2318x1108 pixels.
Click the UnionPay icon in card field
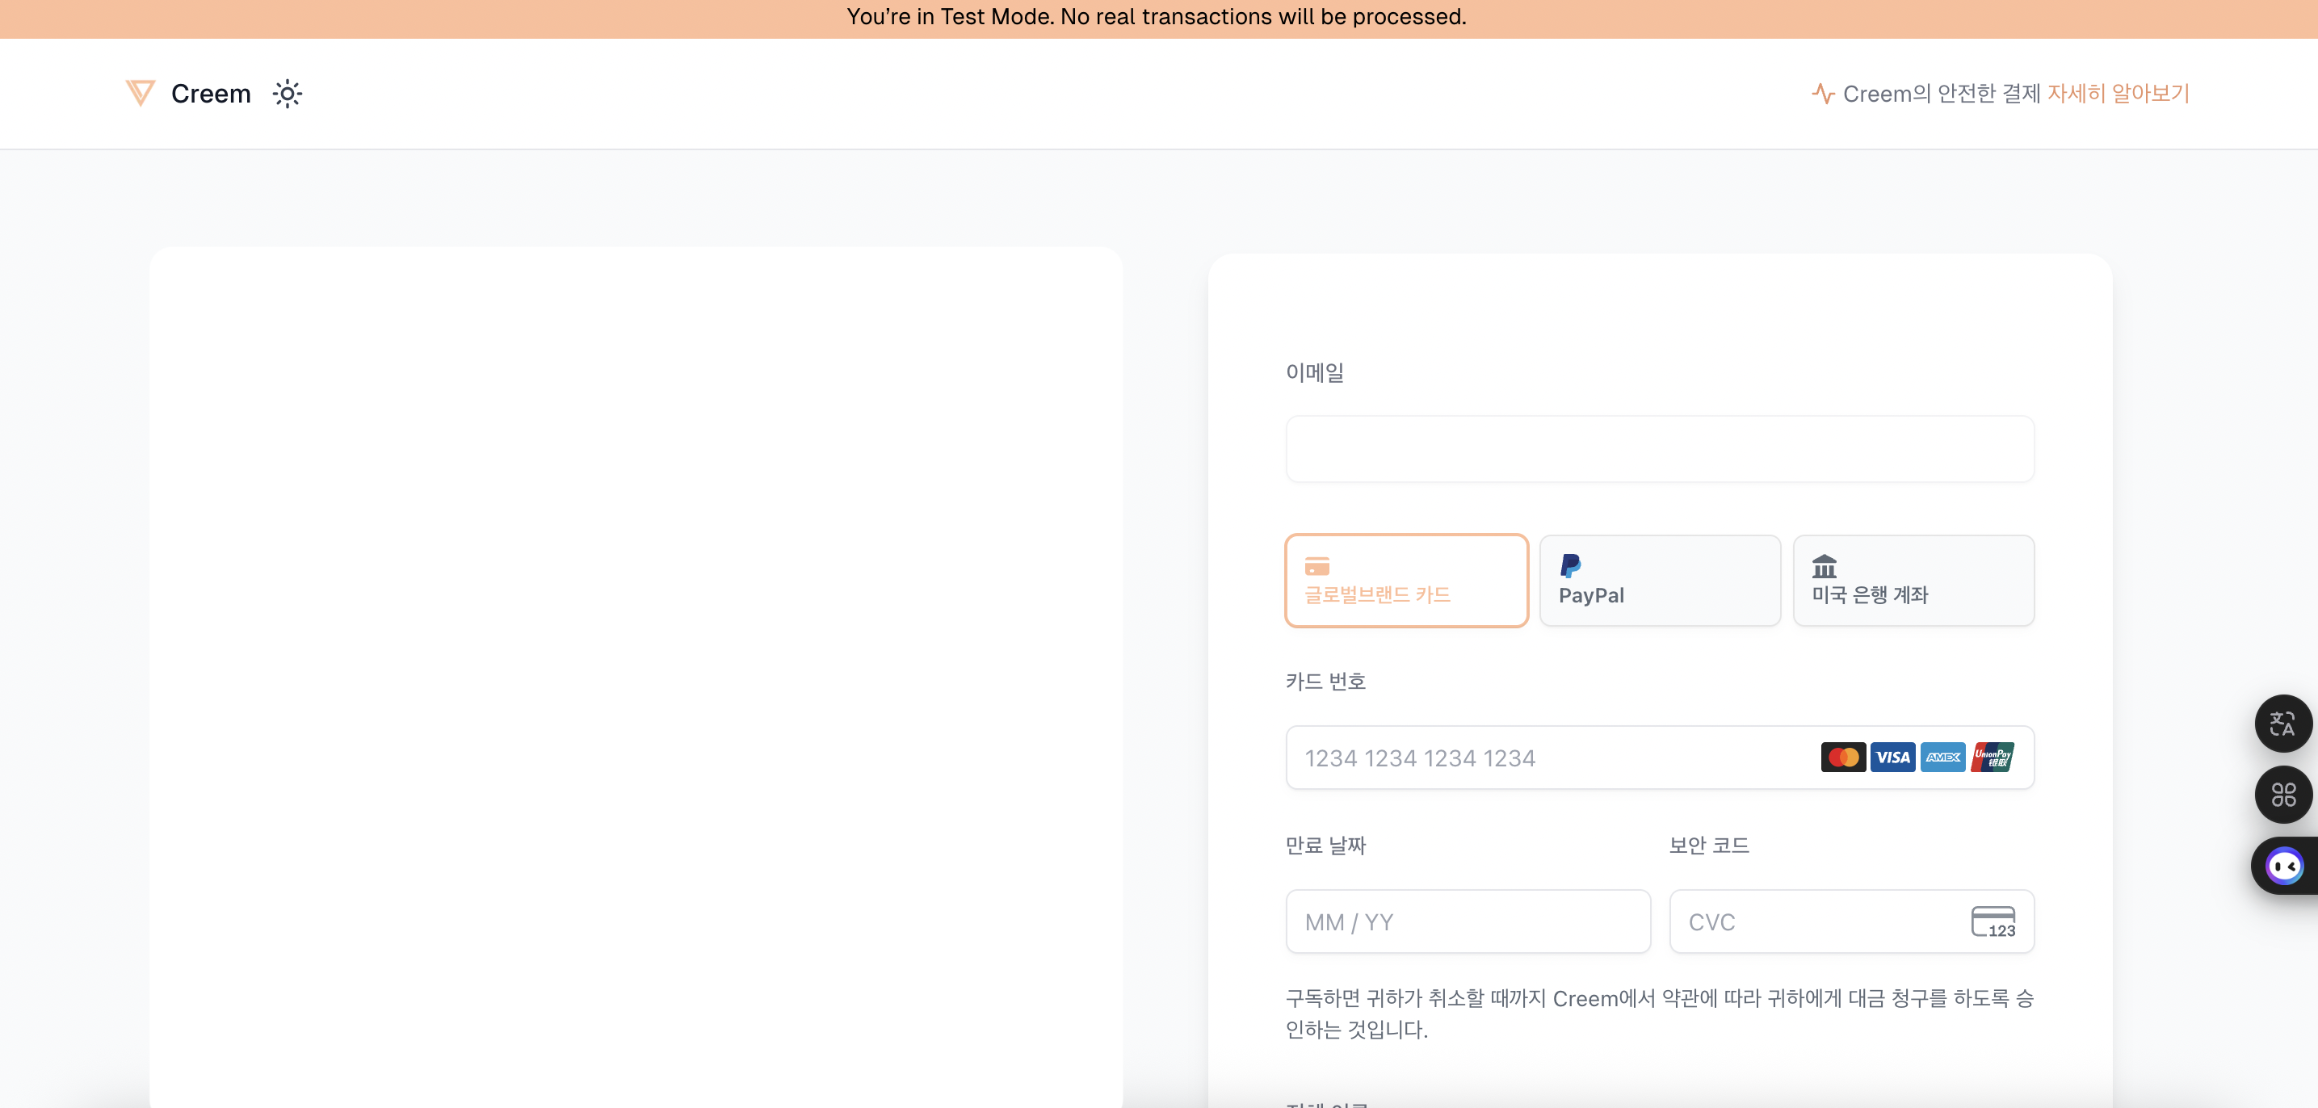(x=1993, y=757)
